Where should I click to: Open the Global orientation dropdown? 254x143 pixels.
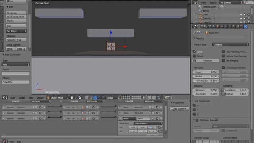point(112,97)
